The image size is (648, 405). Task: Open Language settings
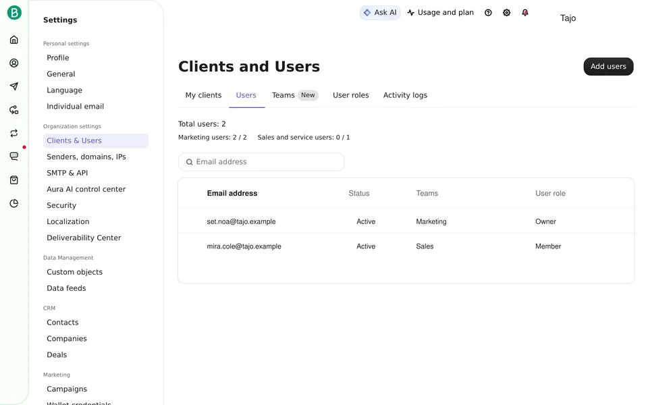[65, 90]
